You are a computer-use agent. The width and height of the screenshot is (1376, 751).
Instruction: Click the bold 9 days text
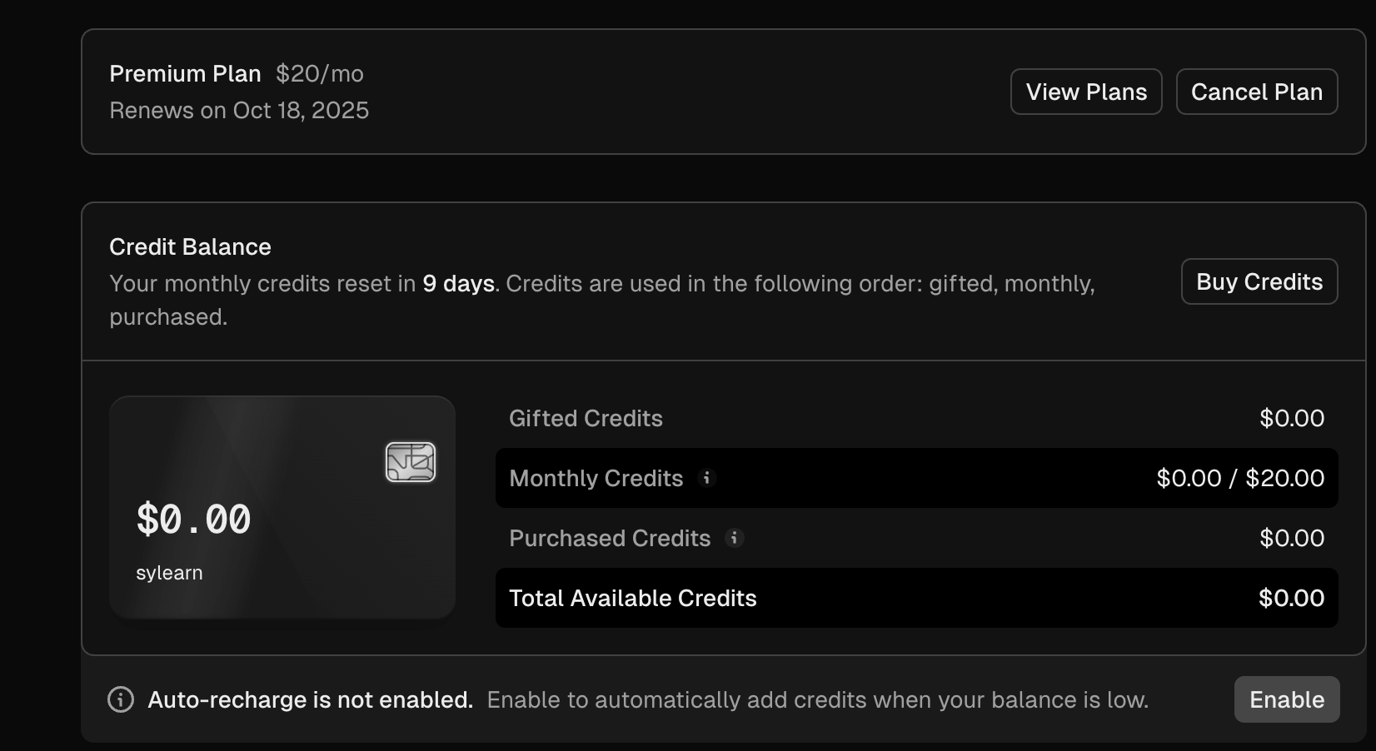(458, 283)
